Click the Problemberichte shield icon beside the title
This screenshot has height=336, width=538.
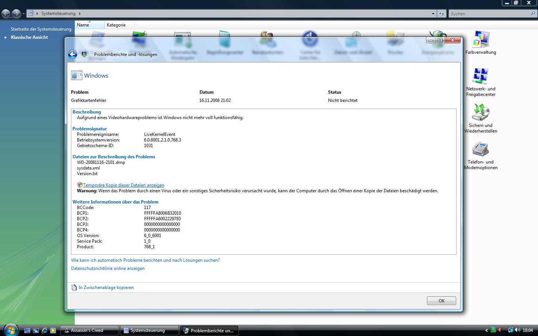click(84, 55)
